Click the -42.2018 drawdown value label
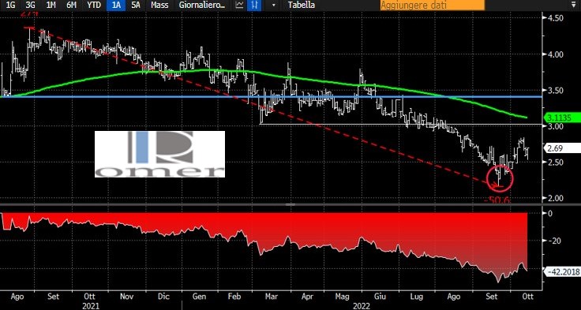 (562, 272)
